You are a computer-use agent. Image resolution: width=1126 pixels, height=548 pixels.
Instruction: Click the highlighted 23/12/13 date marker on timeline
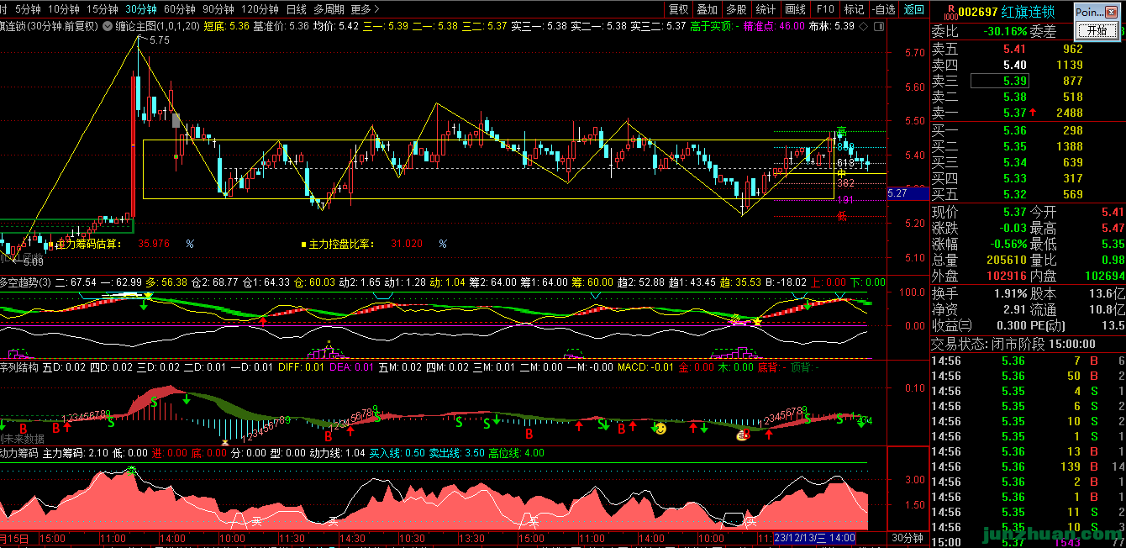coord(816,538)
